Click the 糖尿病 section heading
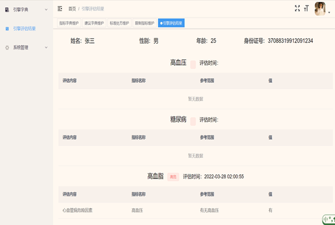This screenshot has height=225, width=335. pyautogui.click(x=178, y=119)
